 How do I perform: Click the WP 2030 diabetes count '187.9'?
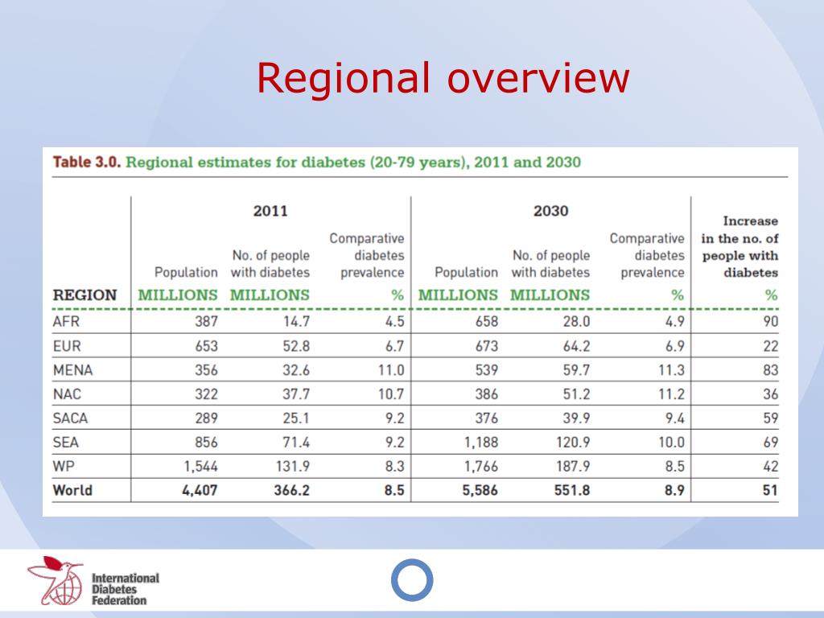click(x=573, y=466)
